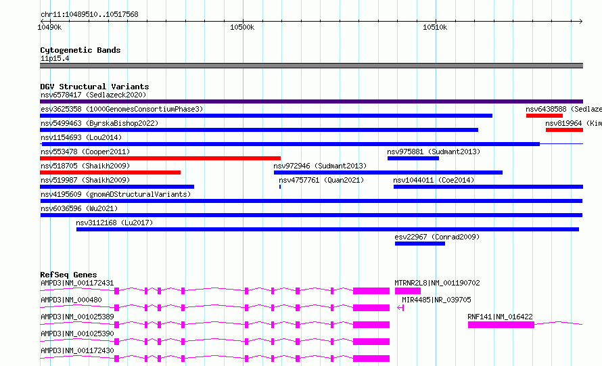Click the 10510k ruler tick label
Screen dimensions: 602x366
pos(435,27)
